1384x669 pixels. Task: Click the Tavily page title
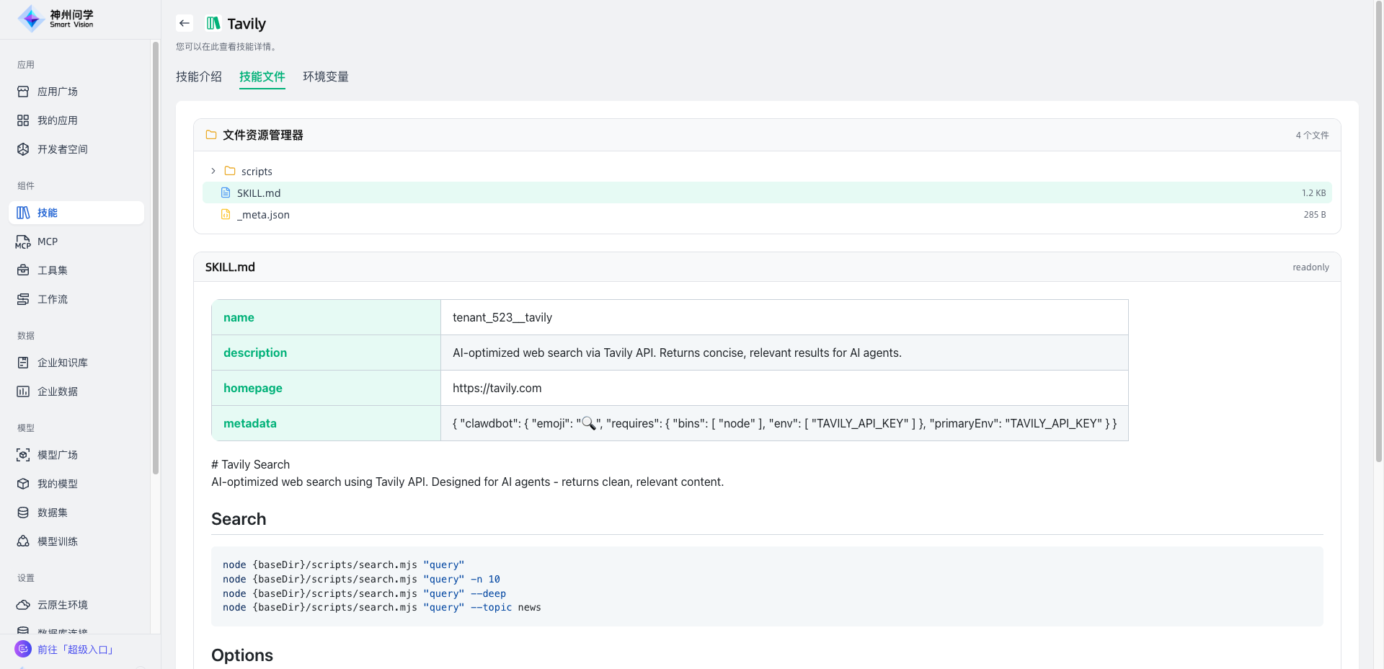[x=247, y=24]
